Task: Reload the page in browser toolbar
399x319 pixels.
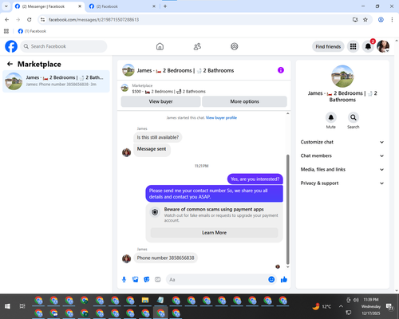Action: (30, 20)
